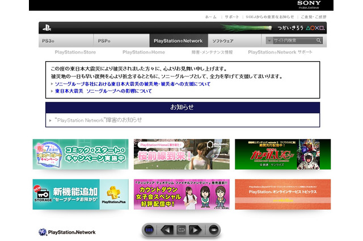This screenshot has width=363, height=241.
Task: Open コミック・スタート・キャンペーン banner
Action: (81, 154)
